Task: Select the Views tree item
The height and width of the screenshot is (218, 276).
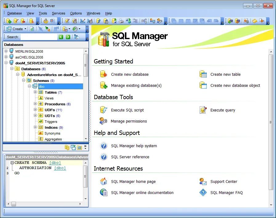Action: point(49,98)
